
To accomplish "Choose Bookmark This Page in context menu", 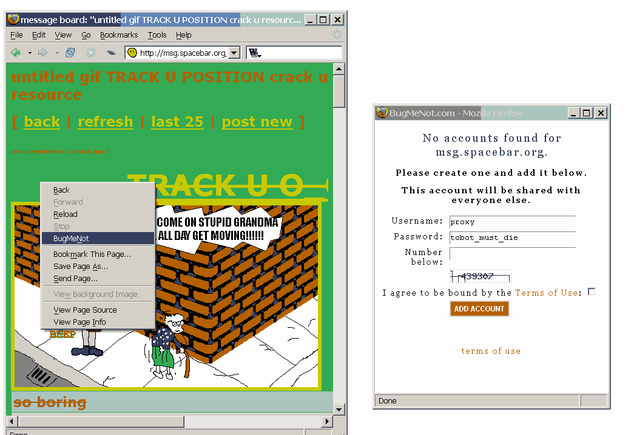I will click(98, 254).
